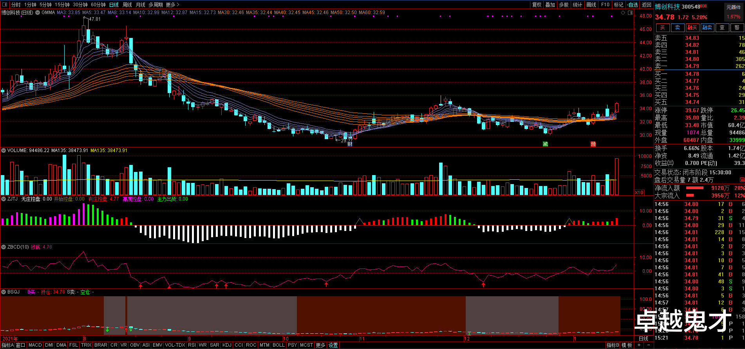The height and width of the screenshot is (349, 745).
Task: Open 更多 indicators list
Action: click(320, 345)
